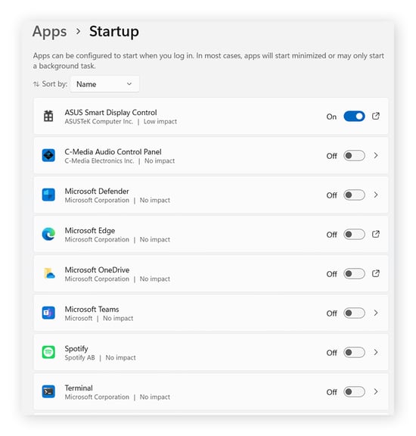
Task: Select the Startup breadcrumb title
Action: point(114,32)
